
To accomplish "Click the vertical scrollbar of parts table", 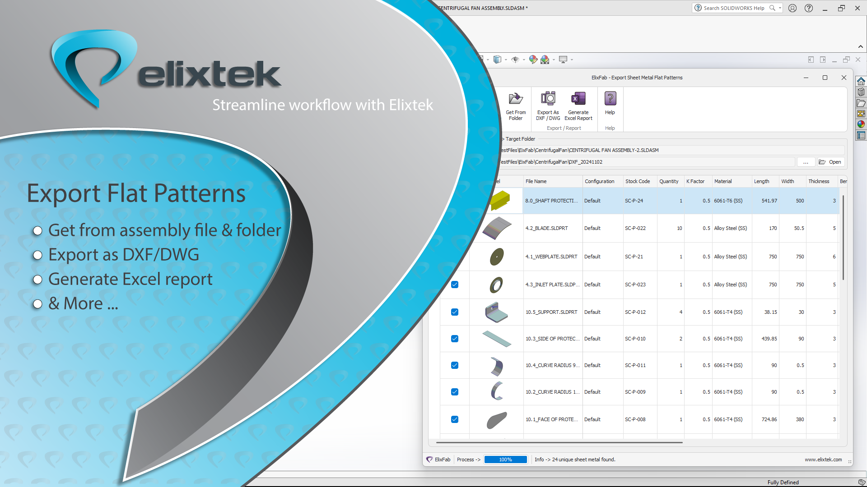I will tap(843, 237).
